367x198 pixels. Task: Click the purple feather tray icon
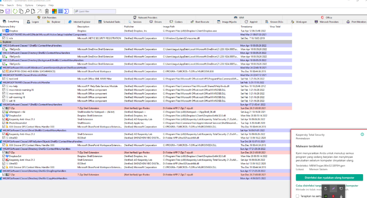click(x=333, y=188)
